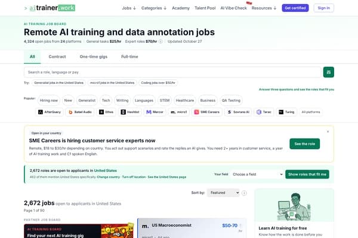
Task: Try micro1 jobs in the United States suggestion
Action: click(x=112, y=83)
